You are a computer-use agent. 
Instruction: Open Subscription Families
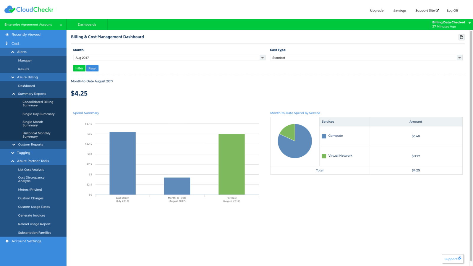click(35, 233)
